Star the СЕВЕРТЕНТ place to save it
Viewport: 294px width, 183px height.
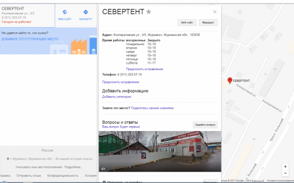[148, 12]
